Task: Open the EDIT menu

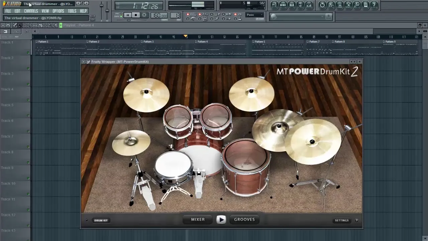Action: point(17,11)
